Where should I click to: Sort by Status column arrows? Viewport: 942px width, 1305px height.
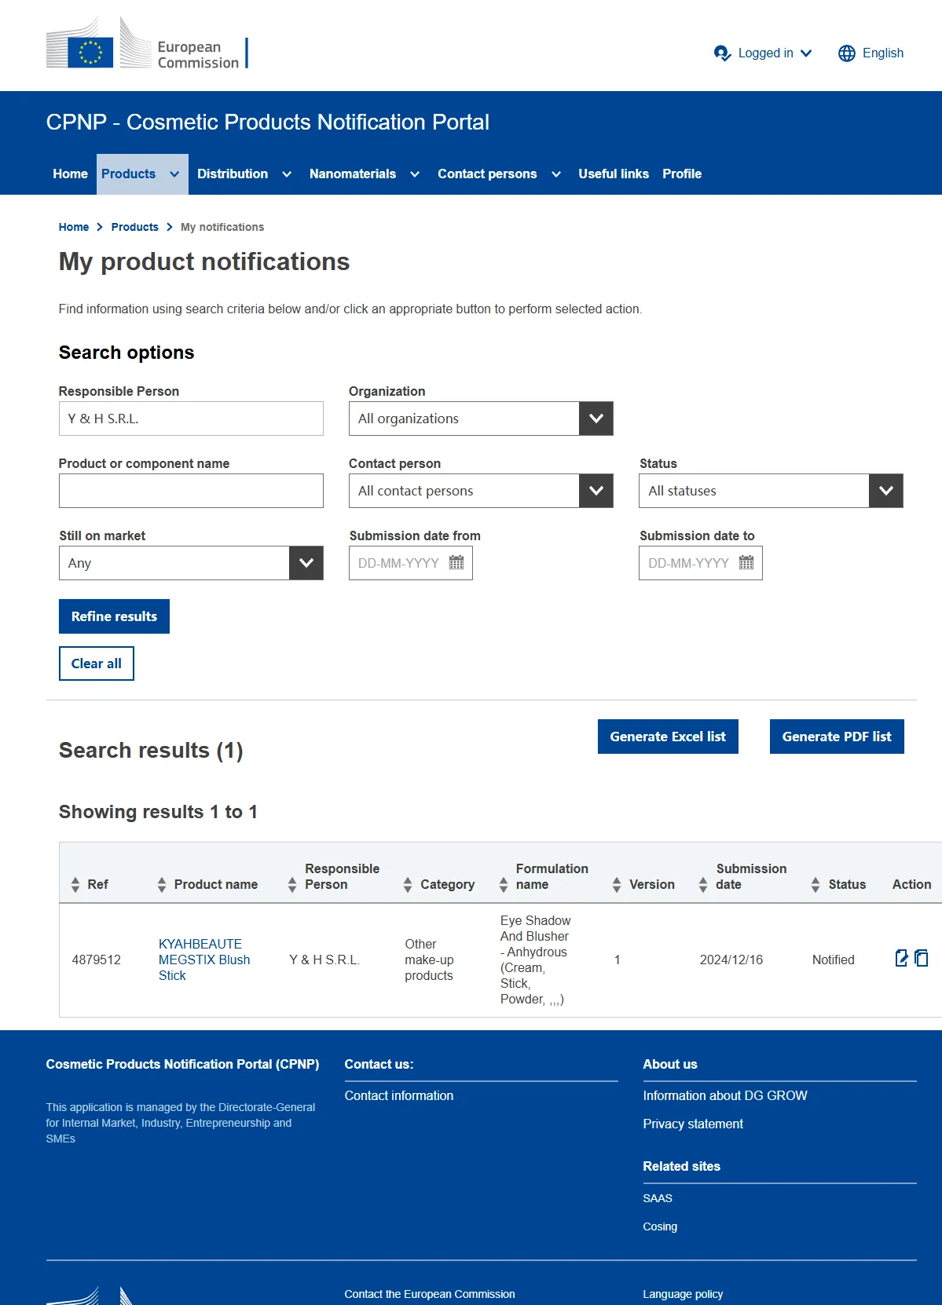pos(816,885)
